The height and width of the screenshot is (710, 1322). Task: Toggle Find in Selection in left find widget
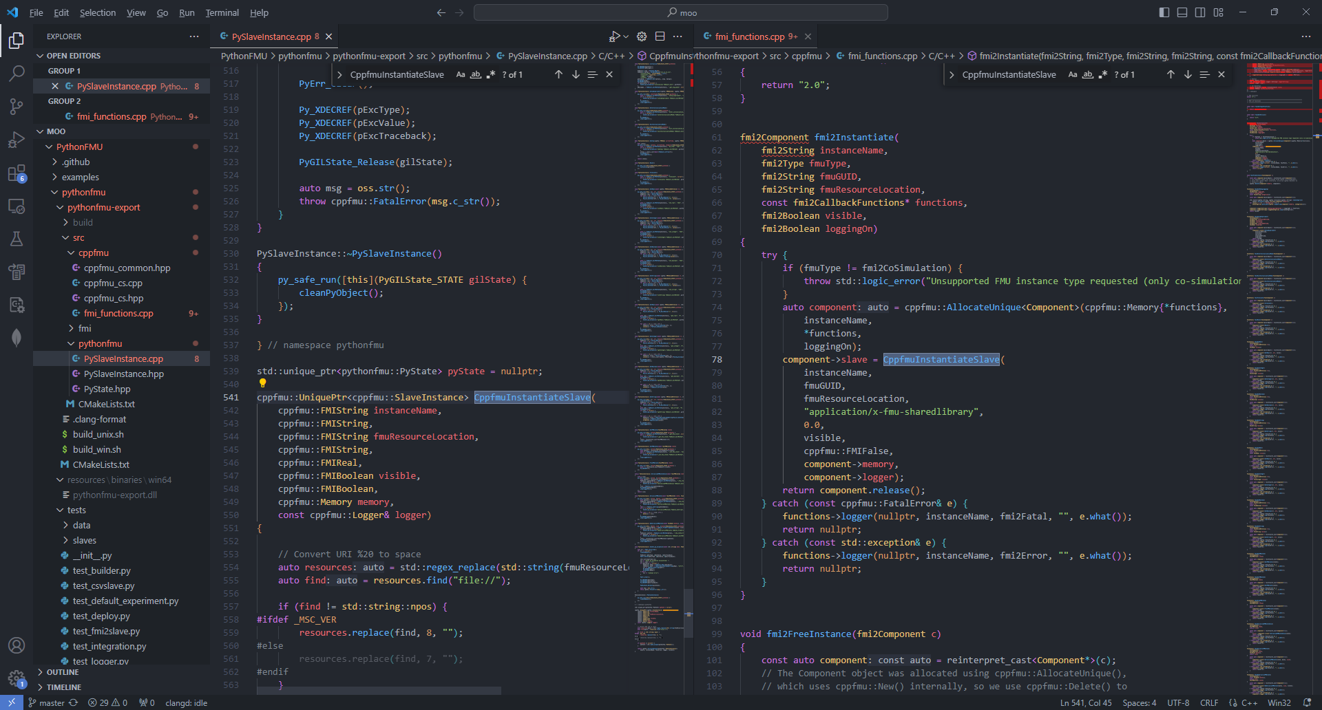tap(592, 74)
